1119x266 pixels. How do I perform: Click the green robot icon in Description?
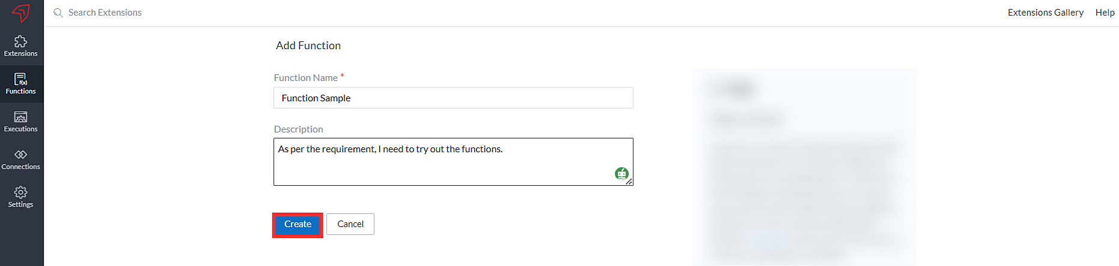tap(621, 174)
